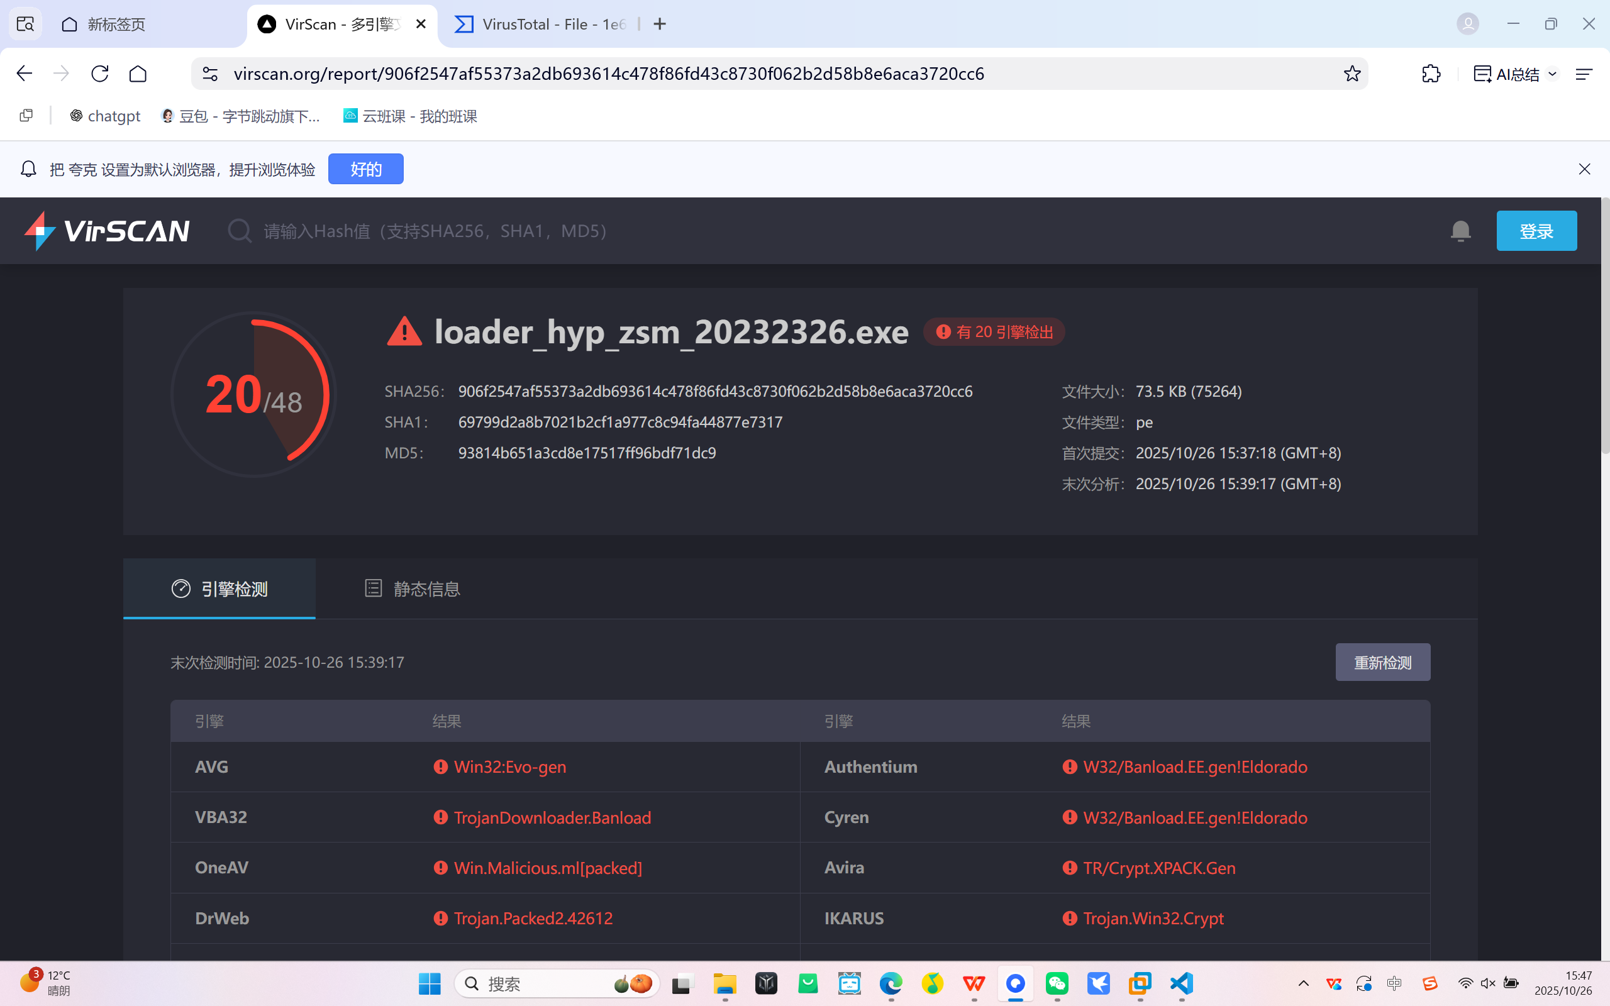The image size is (1610, 1006).
Task: Click the bookmark star in address bar
Action: coord(1351,74)
